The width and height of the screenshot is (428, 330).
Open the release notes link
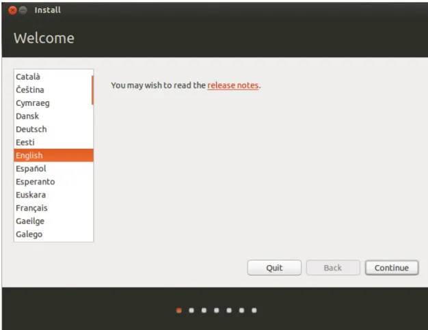tap(233, 85)
